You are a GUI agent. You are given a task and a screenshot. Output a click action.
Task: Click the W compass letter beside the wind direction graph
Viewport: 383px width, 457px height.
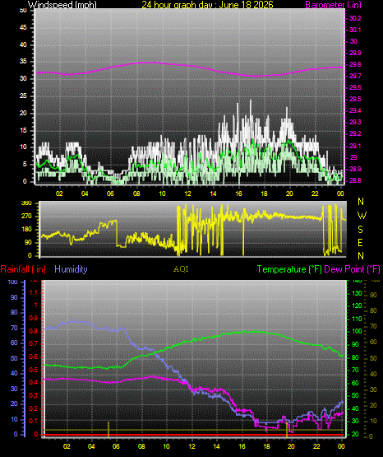(362, 216)
